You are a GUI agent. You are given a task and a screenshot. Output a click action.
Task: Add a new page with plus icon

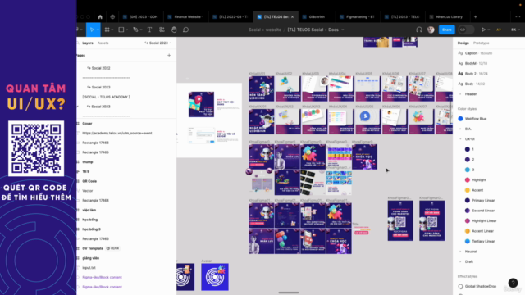point(169,56)
